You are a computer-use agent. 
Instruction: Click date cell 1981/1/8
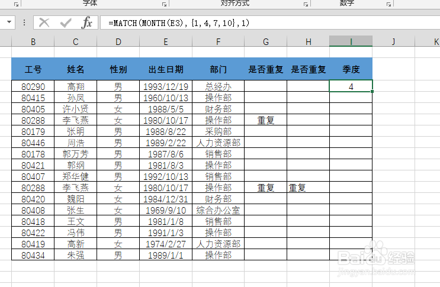(166, 221)
